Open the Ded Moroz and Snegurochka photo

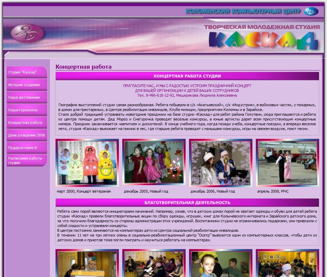point(221,163)
